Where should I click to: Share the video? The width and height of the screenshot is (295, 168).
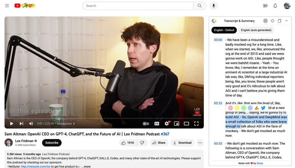click(159, 143)
